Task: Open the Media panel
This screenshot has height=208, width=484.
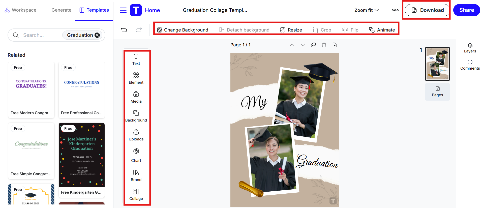Action: 136,97
